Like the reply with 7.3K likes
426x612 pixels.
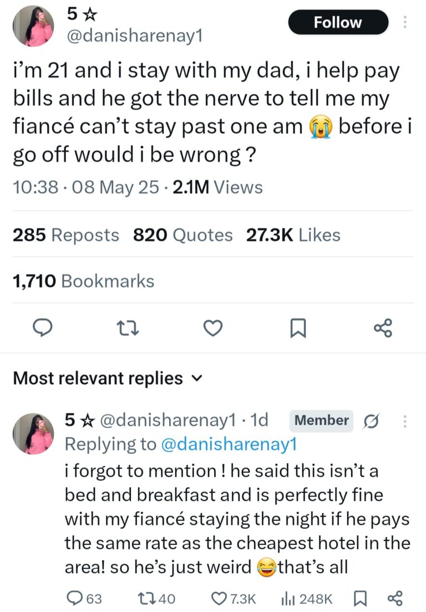(233, 598)
